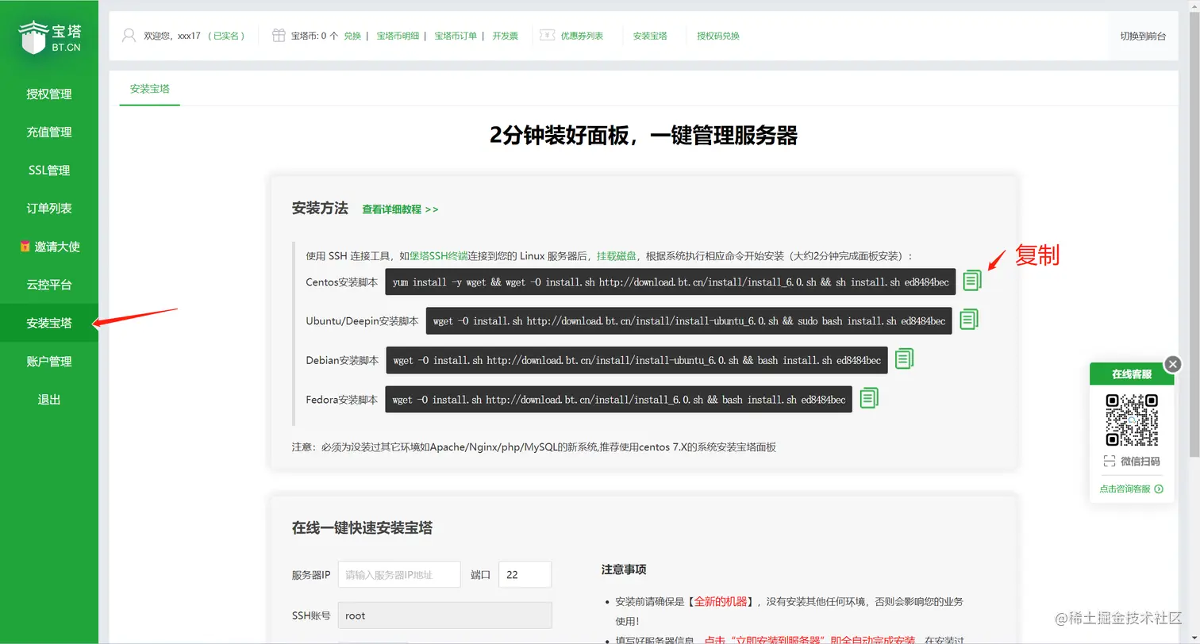Focus the 服务器IP input field

(x=399, y=575)
